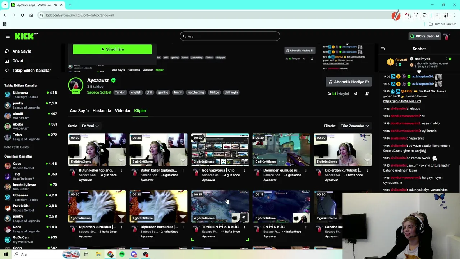460x259 pixels.
Task: Select the green Klipler channel tab
Action: 140,111
